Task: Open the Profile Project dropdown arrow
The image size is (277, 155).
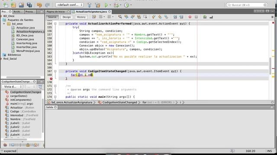Action: pyautogui.click(x=131, y=5)
